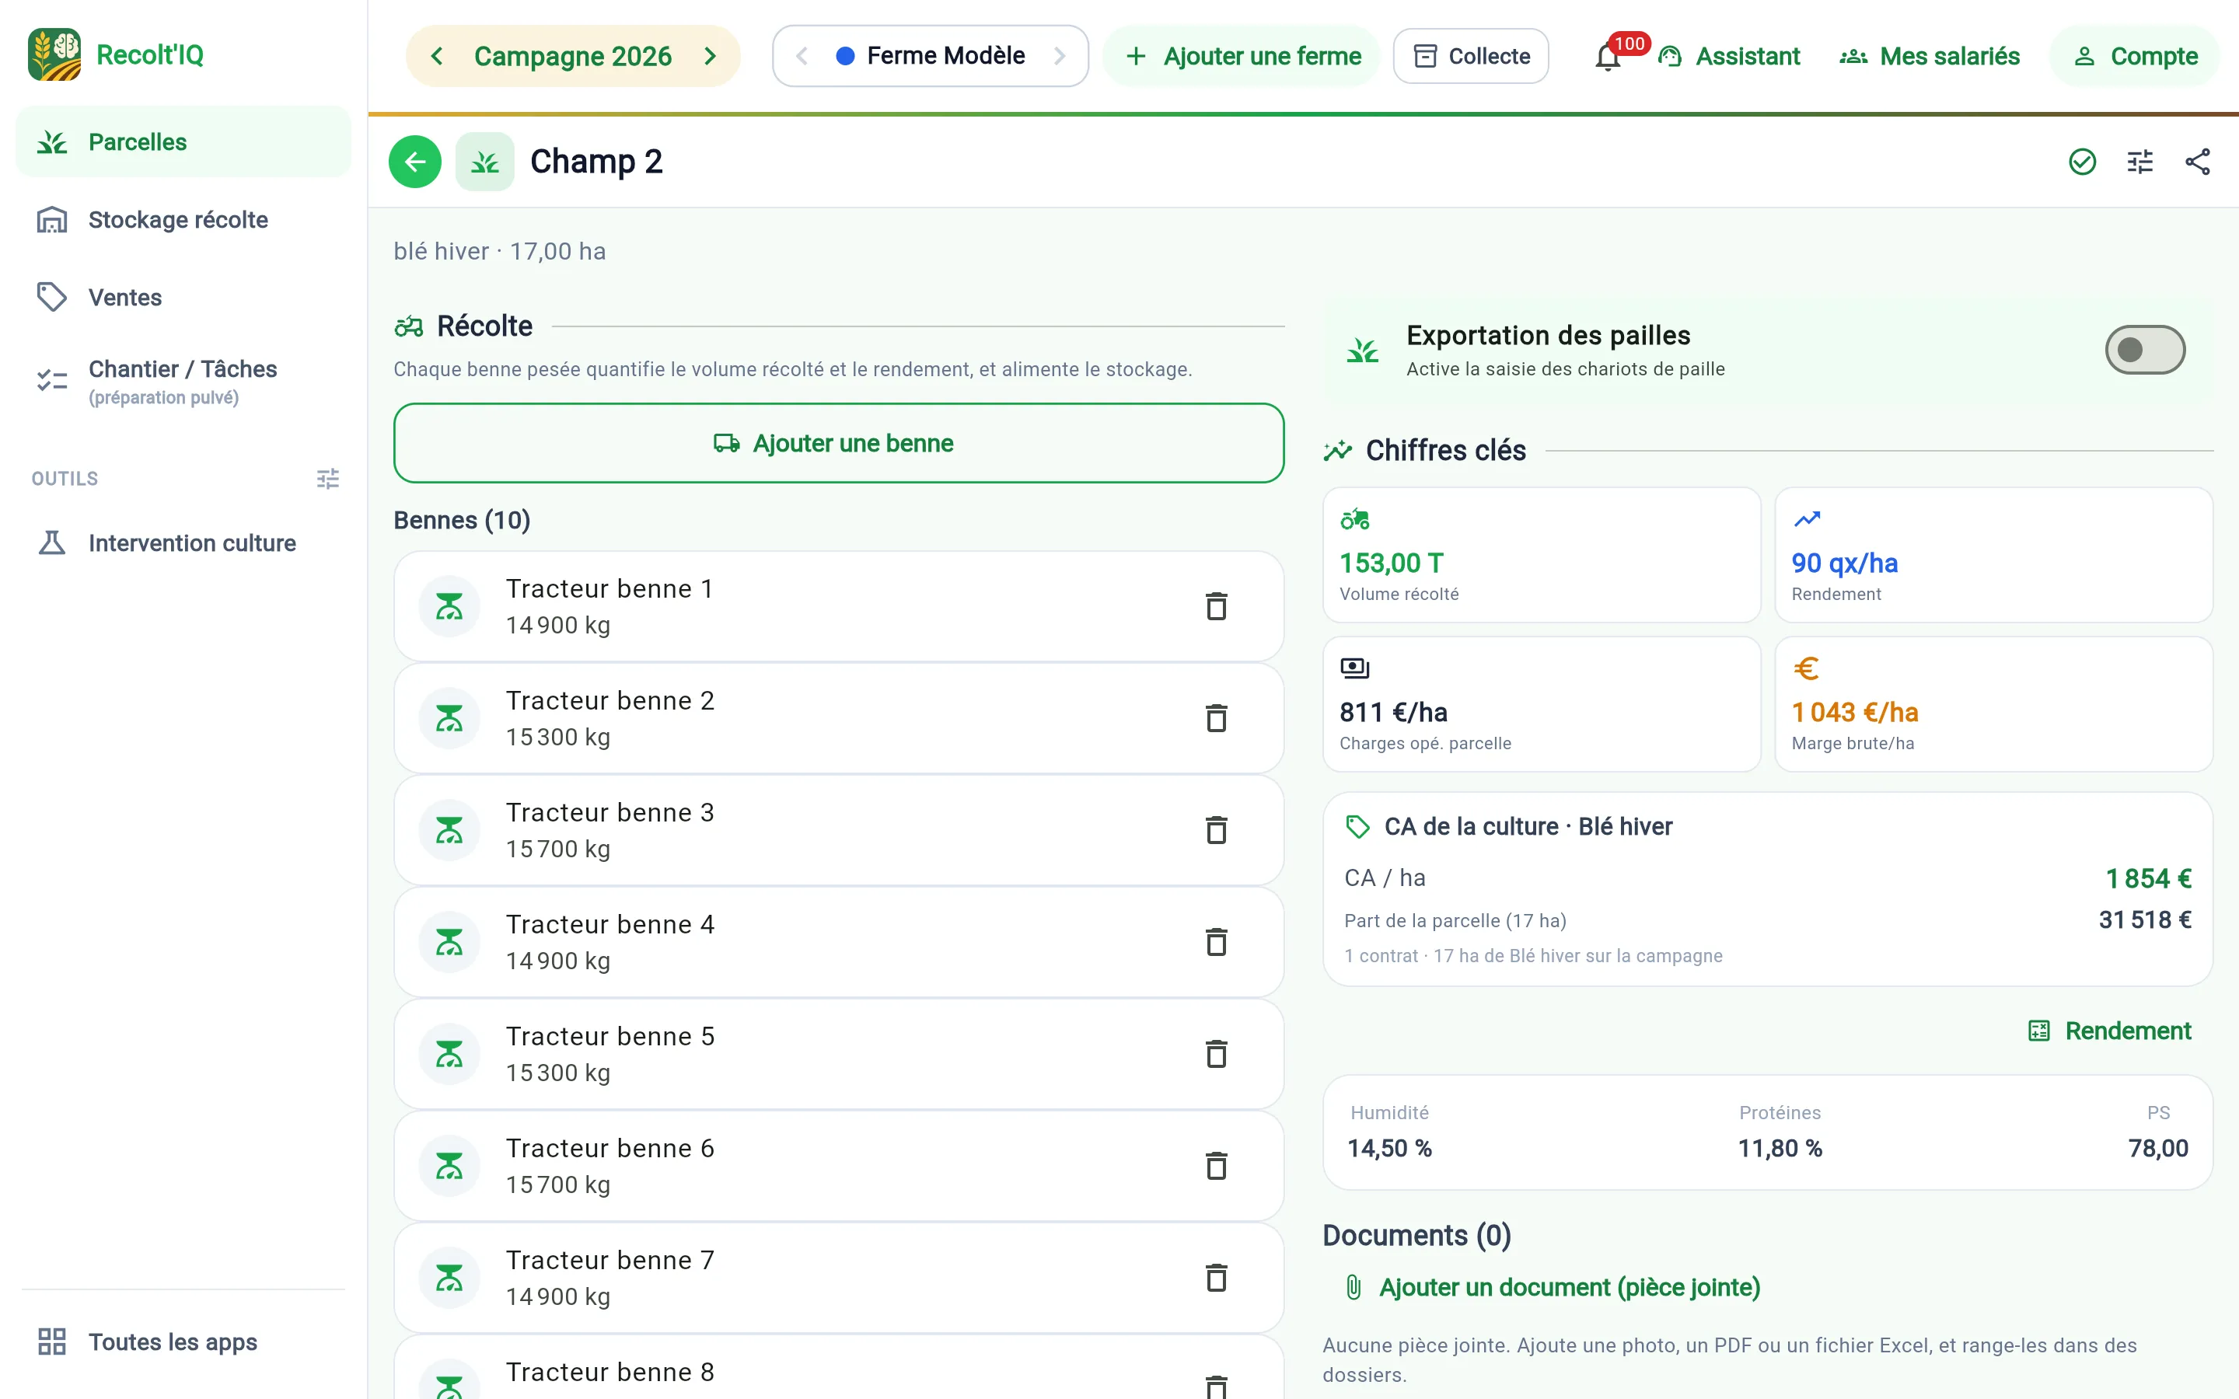Click Ajouter une ferme button

click(1242, 57)
